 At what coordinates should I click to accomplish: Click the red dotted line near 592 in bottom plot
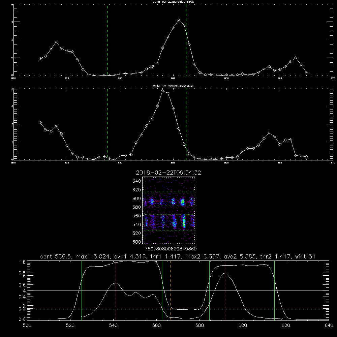coord(226,290)
